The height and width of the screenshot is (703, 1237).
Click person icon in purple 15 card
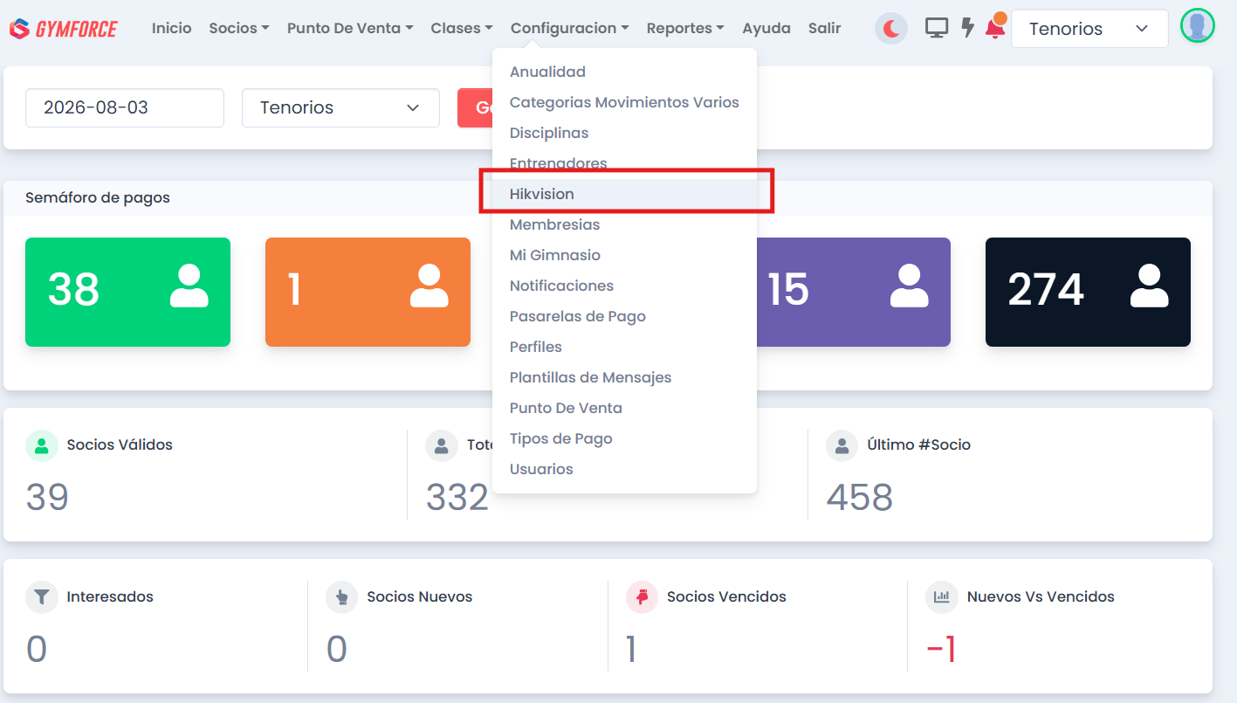(x=909, y=287)
